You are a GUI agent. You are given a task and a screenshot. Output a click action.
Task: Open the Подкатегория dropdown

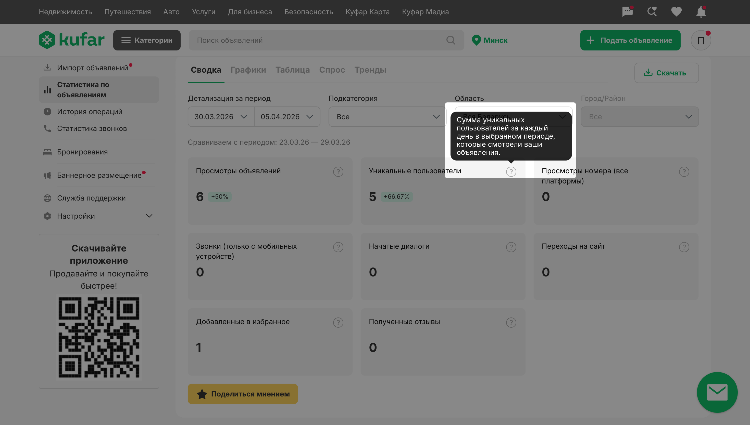[387, 117]
